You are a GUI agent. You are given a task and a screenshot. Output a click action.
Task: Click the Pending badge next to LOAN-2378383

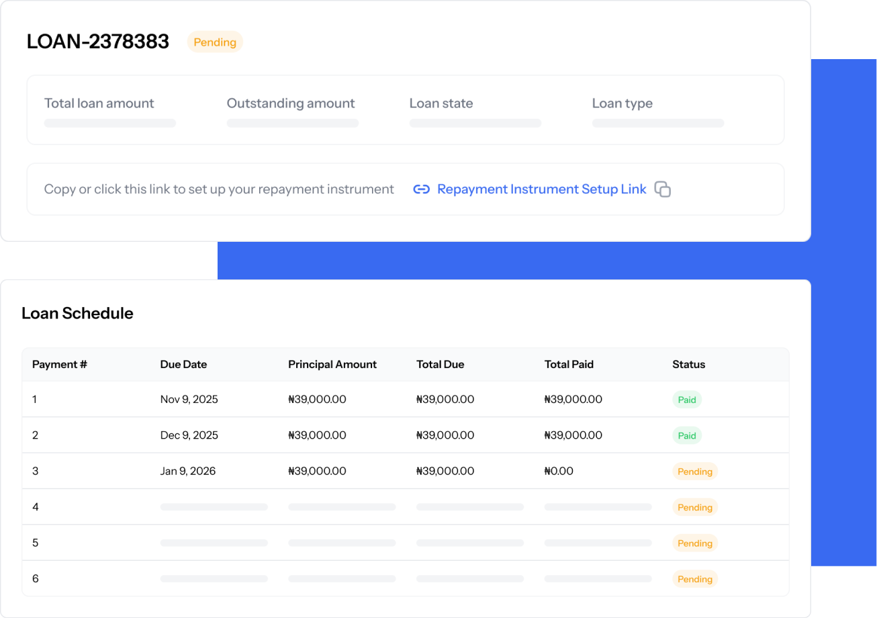(x=215, y=42)
